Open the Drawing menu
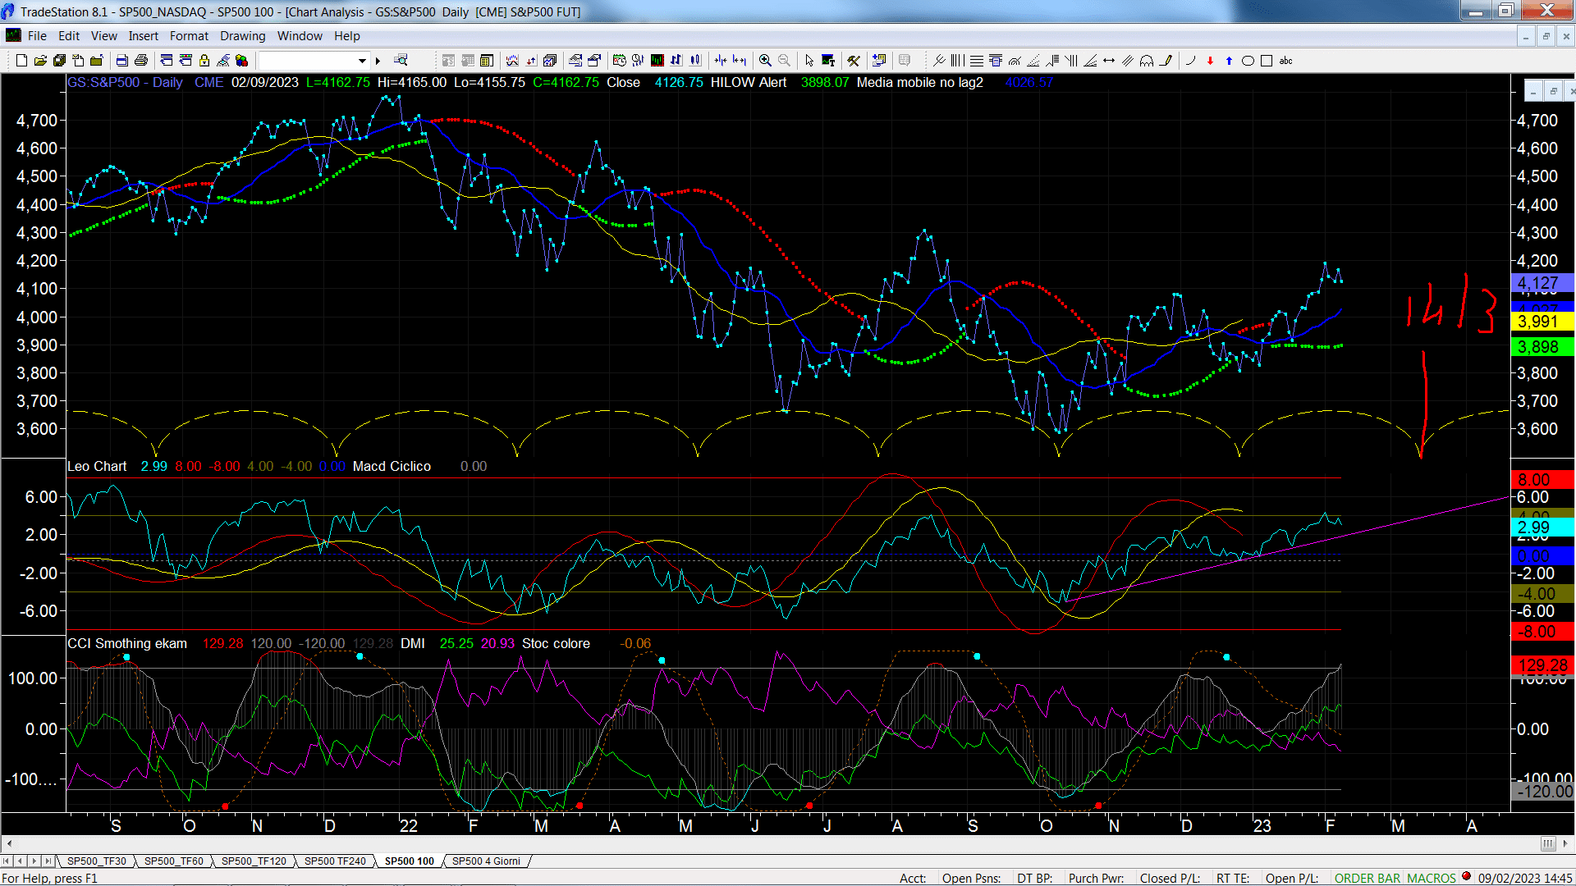Screen dimensions: 1576x886 point(243,36)
